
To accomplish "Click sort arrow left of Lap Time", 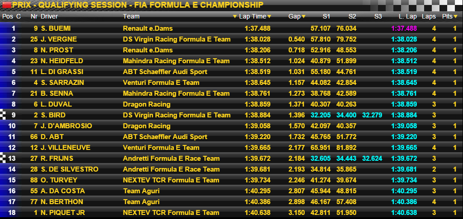I will 235,17.
